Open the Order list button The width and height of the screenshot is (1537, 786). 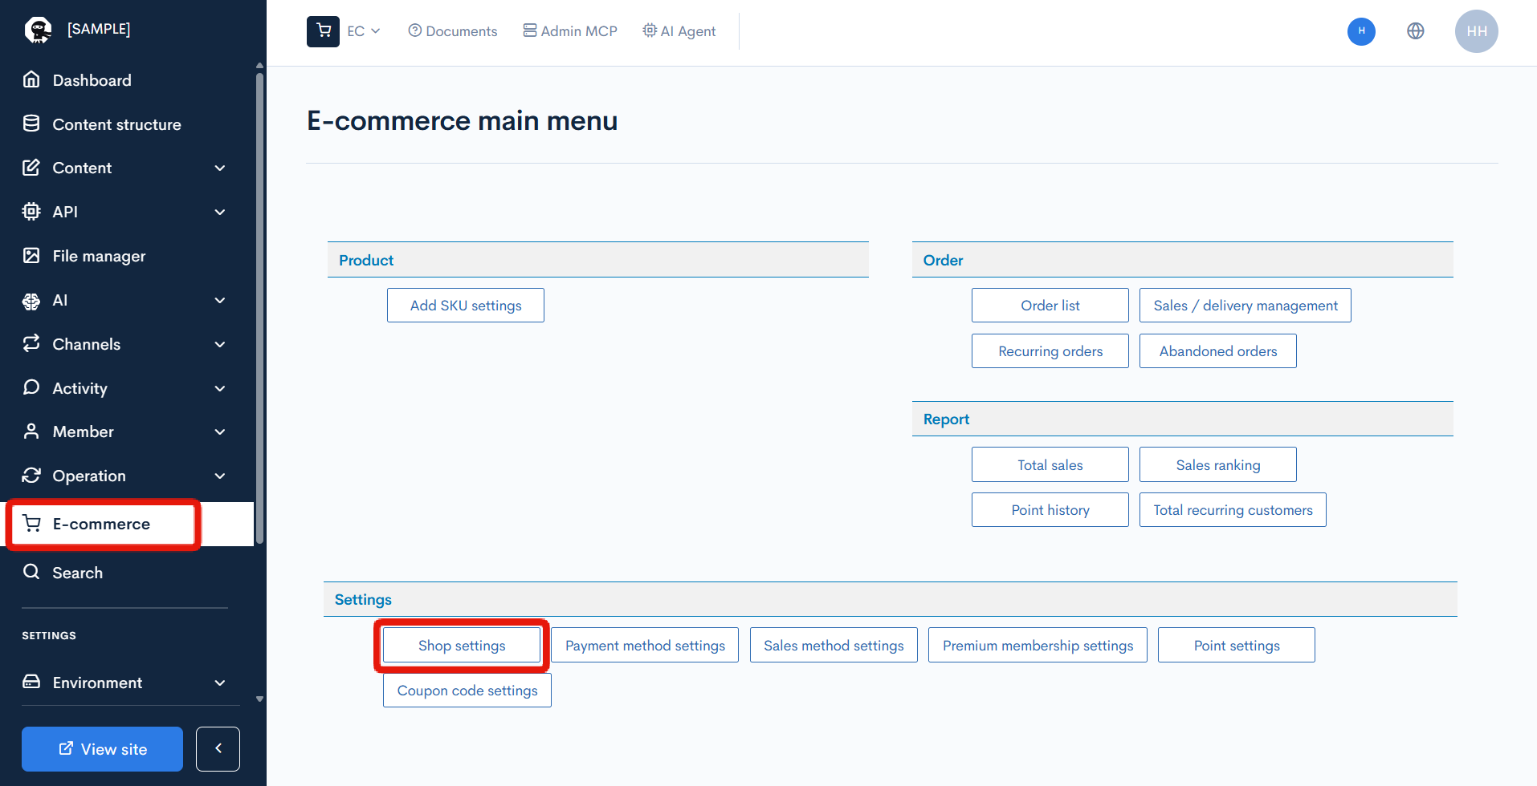[x=1050, y=306]
